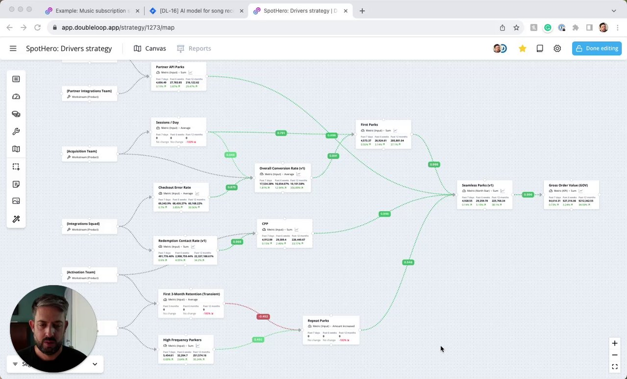Click the Done editing button
627x379 pixels.
(597, 49)
